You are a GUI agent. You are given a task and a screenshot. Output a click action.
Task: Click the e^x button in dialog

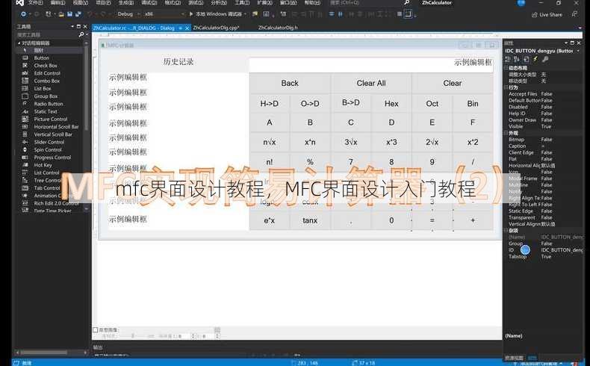click(270, 220)
